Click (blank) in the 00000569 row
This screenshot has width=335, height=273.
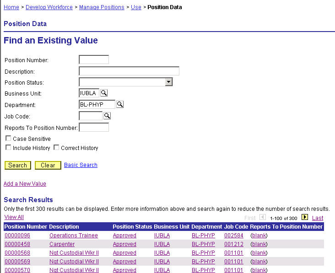click(x=259, y=262)
